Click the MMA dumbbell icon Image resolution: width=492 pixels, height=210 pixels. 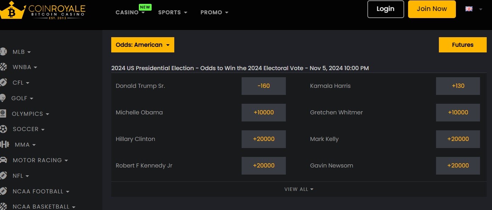4,144
